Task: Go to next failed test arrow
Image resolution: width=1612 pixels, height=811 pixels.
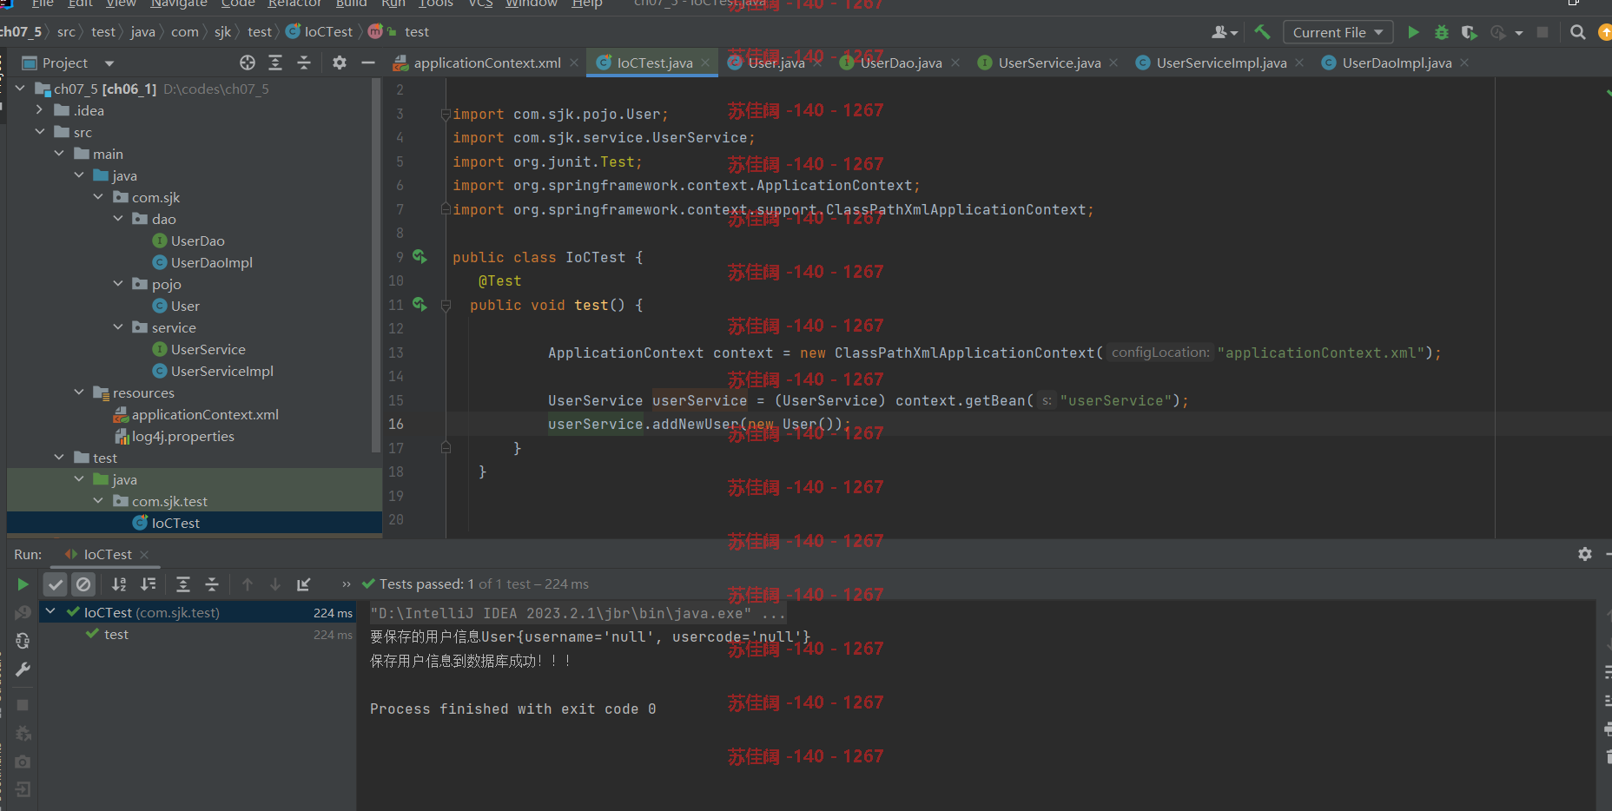Action: tap(275, 584)
